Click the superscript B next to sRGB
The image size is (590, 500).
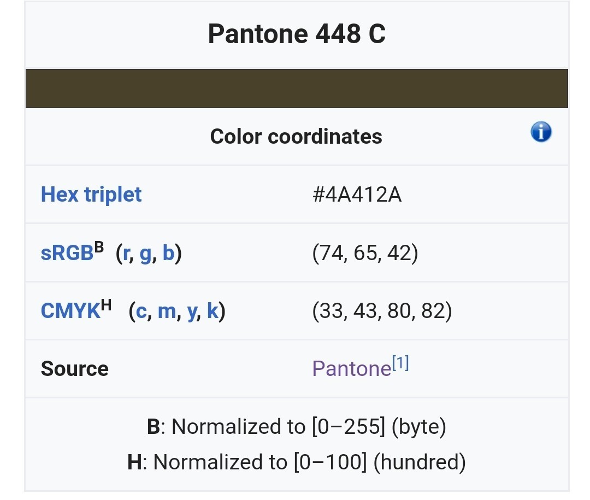coord(99,247)
